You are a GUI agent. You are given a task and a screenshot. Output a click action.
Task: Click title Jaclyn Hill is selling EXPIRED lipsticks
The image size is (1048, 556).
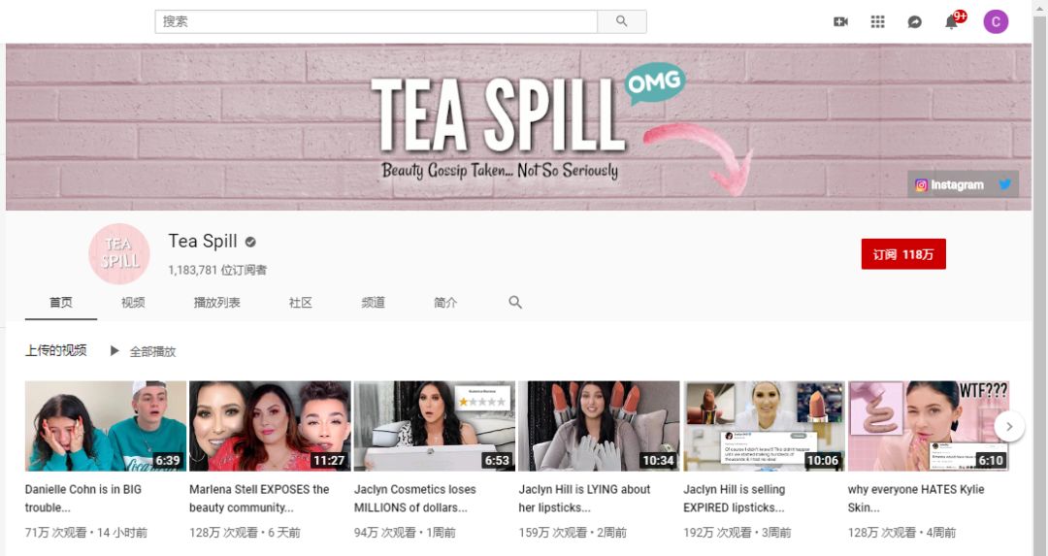(735, 499)
